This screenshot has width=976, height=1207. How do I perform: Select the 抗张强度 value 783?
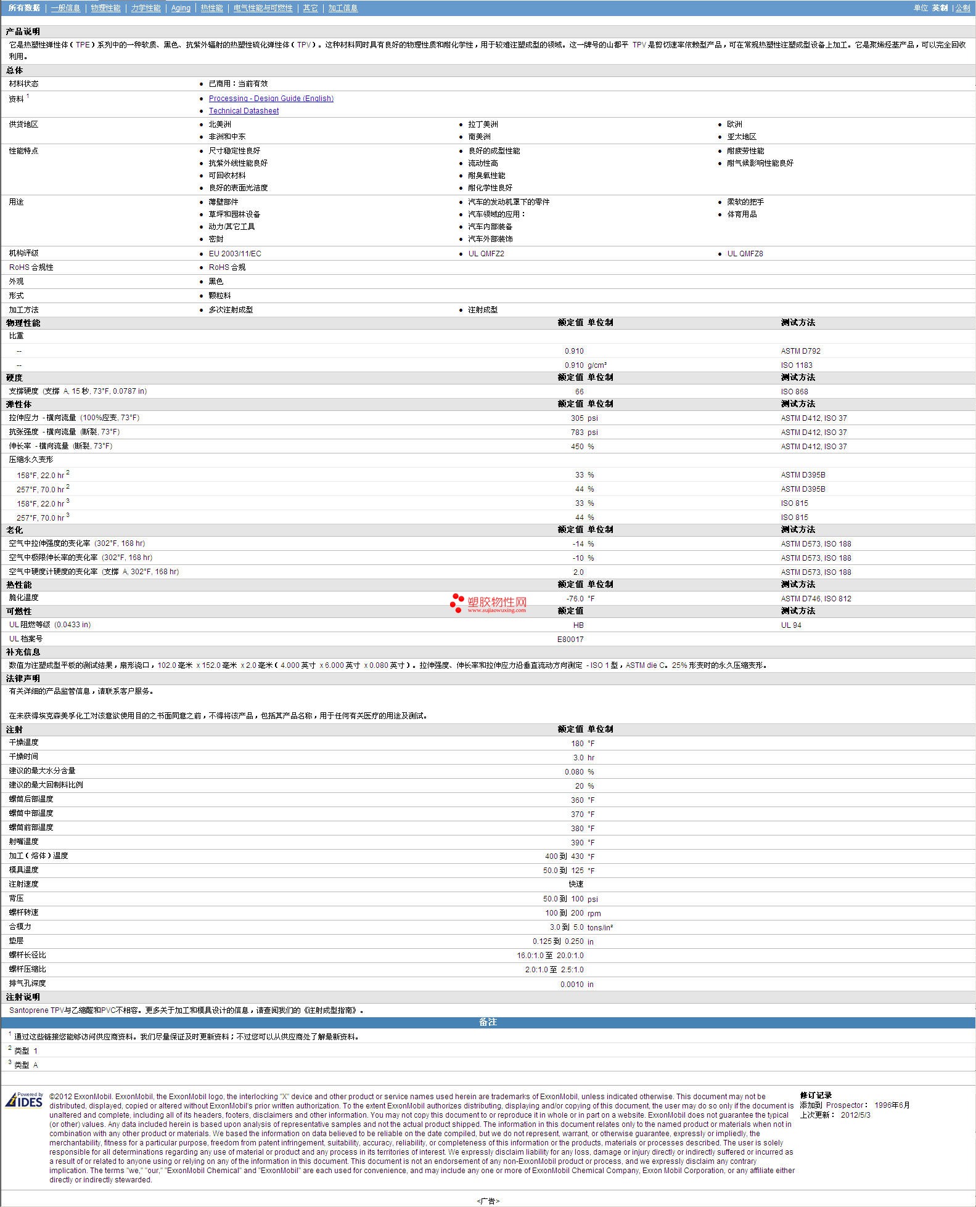tap(577, 433)
